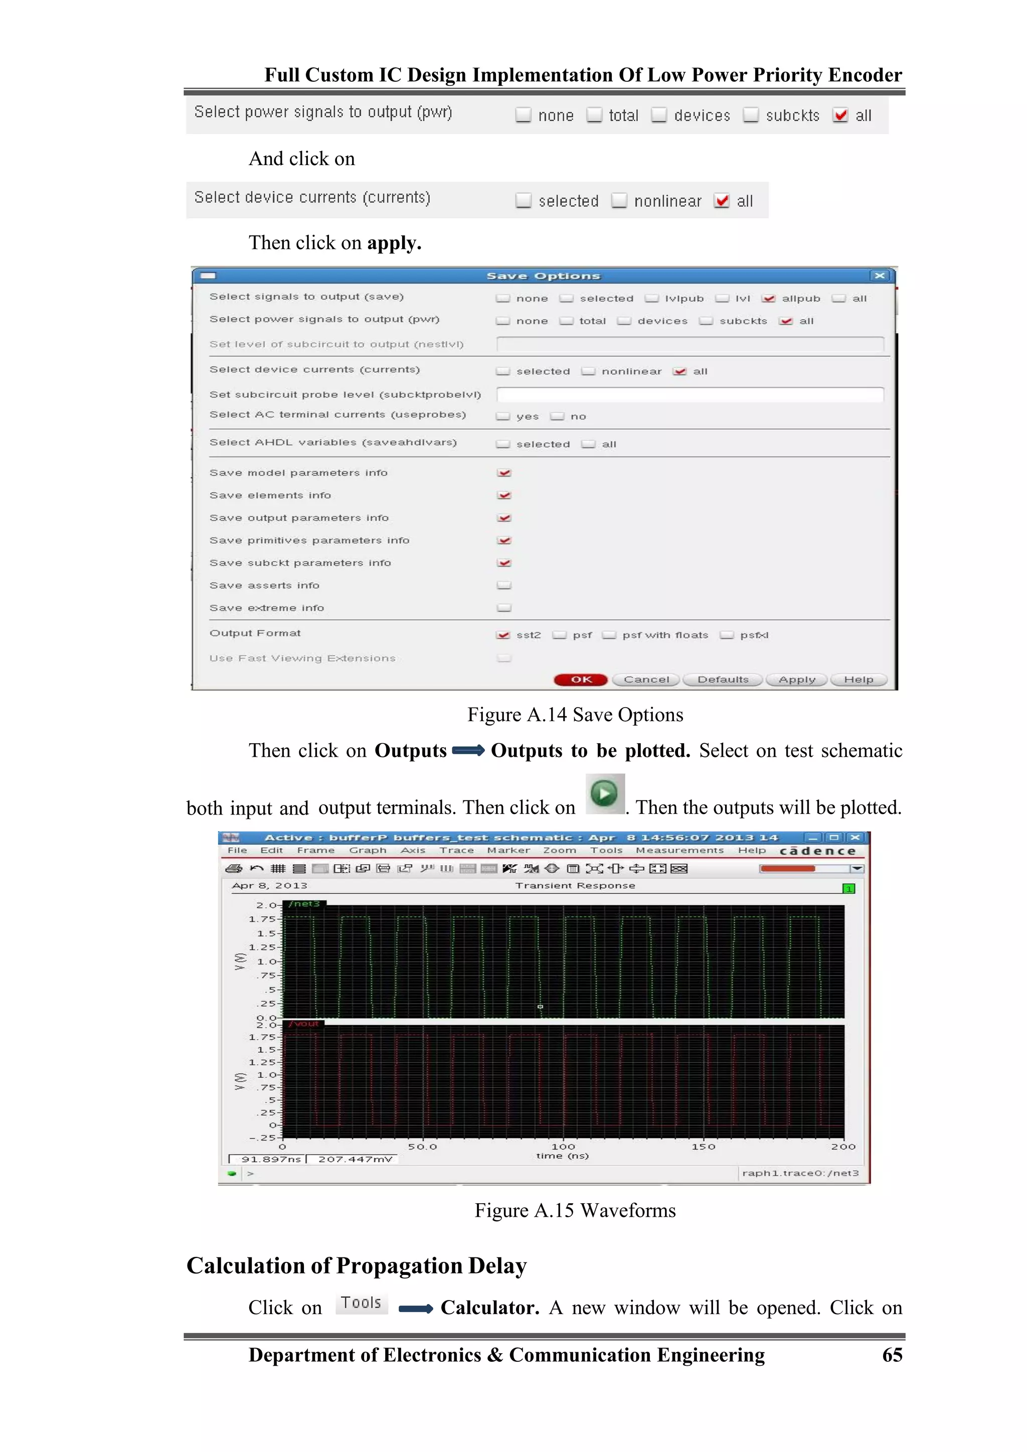The height and width of the screenshot is (1452, 1027).
Task: Click the red OK button
Action: point(581,680)
